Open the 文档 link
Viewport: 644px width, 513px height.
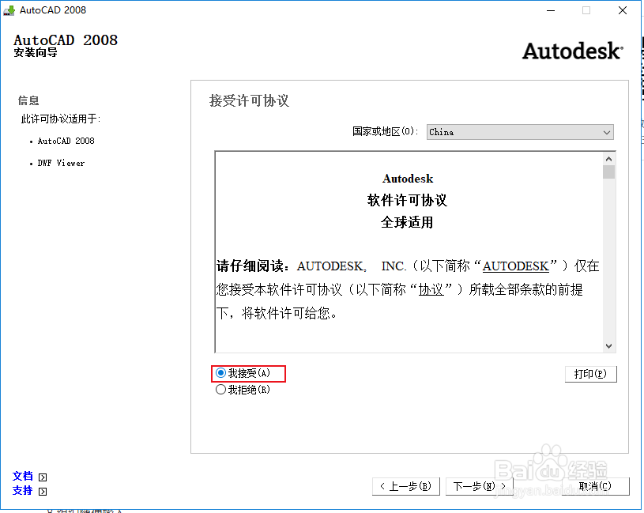[22, 476]
